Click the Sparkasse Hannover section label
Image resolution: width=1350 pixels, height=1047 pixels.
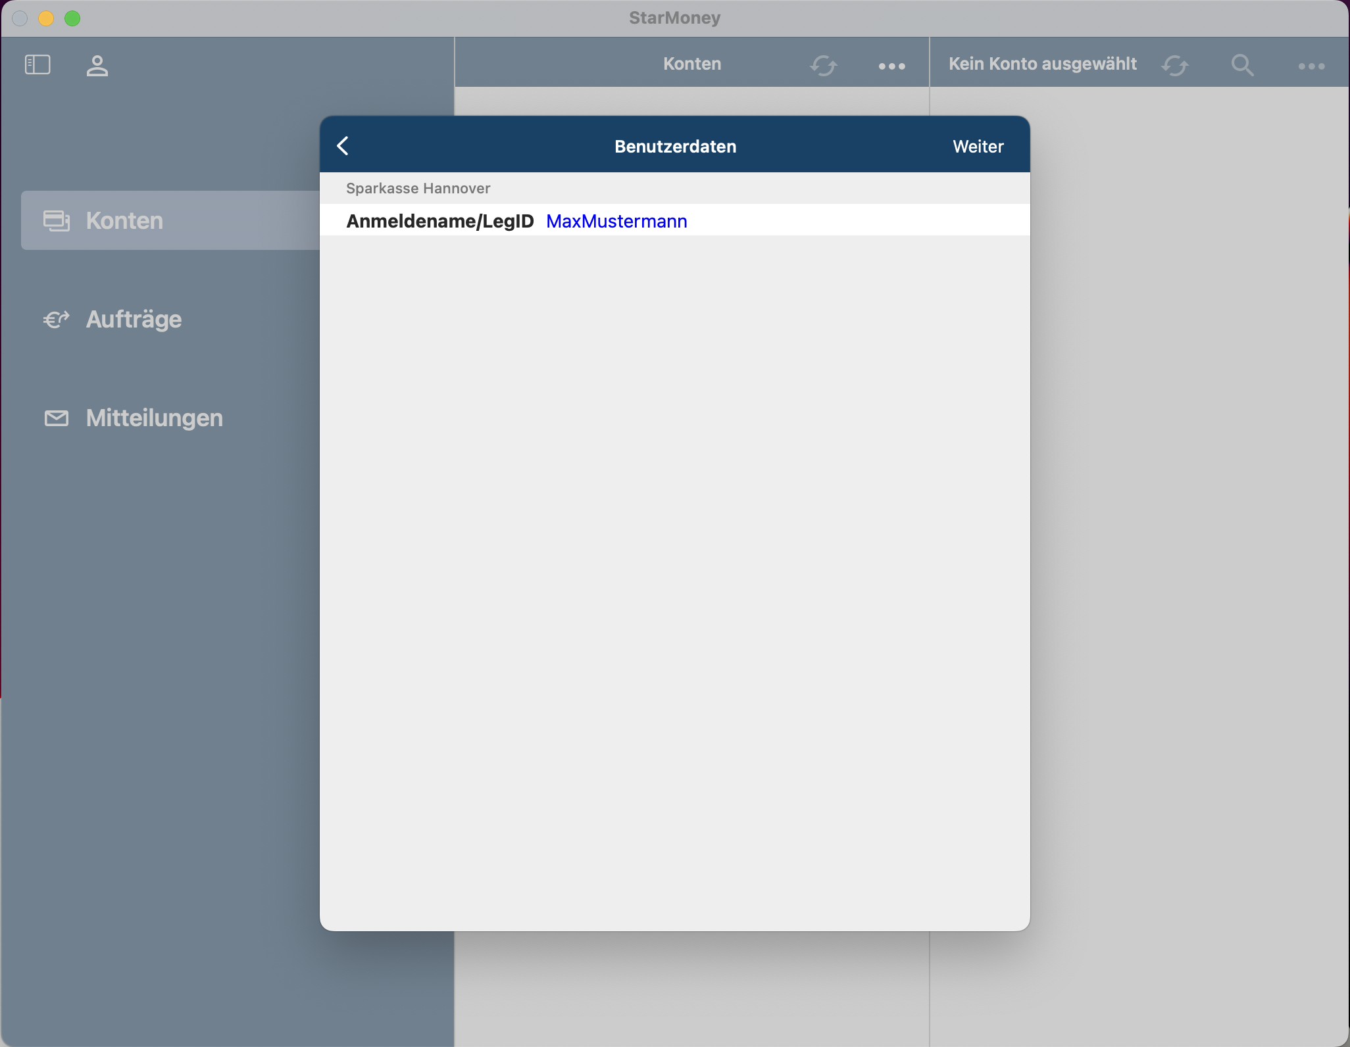tap(418, 188)
